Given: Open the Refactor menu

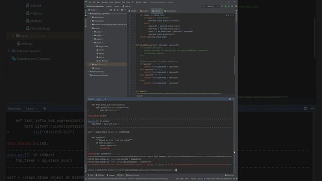Looking at the screenshot, I should click(x=118, y=2).
